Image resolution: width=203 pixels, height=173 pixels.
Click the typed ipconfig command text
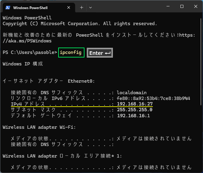71,52
